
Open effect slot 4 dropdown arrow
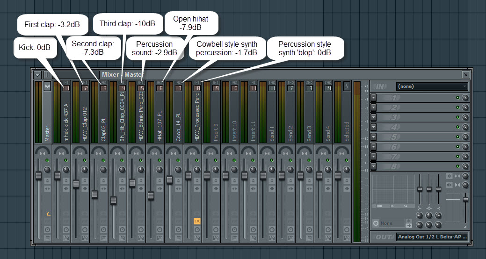click(373, 127)
